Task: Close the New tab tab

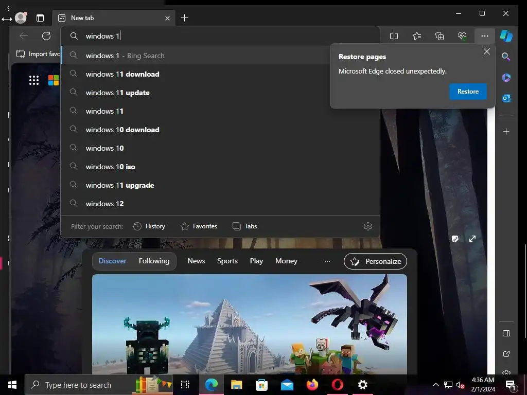Action: 167,18
